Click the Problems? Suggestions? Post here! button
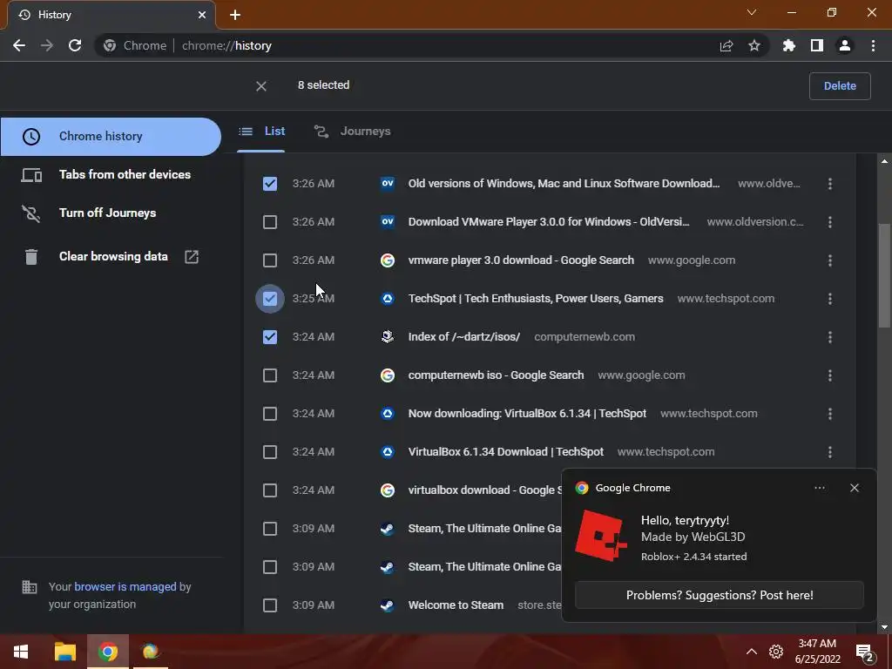 click(x=719, y=595)
